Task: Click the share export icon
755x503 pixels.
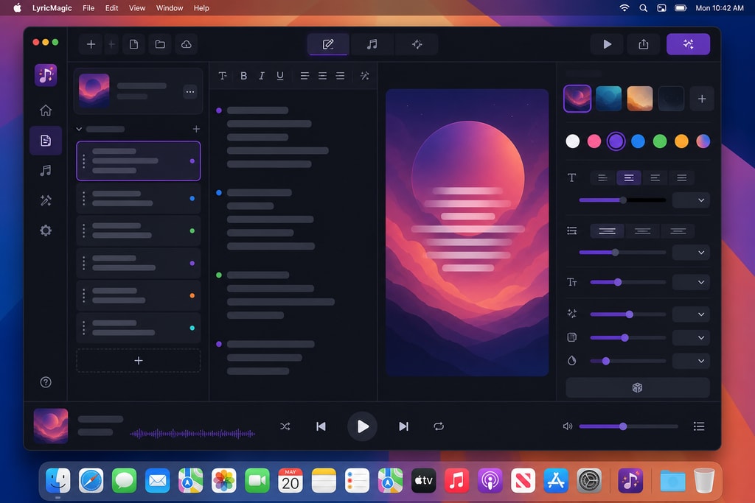Action: (643, 44)
